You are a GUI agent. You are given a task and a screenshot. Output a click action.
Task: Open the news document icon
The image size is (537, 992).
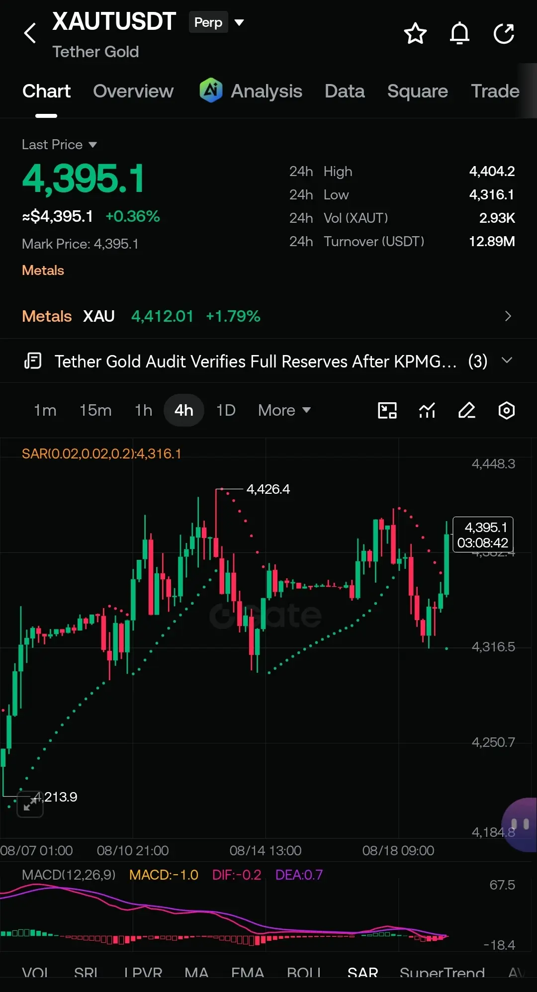[33, 361]
